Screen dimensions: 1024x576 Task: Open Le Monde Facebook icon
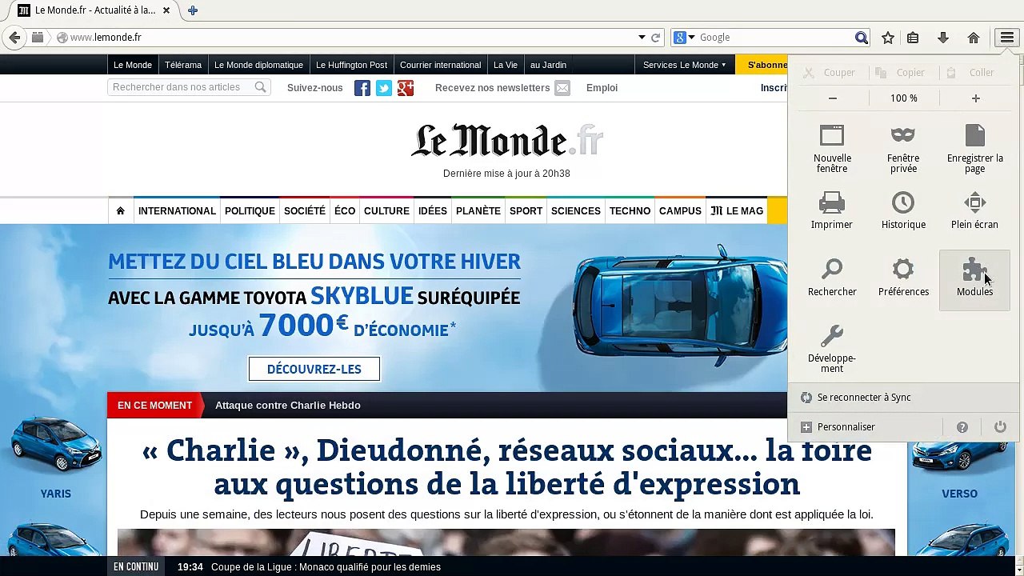tap(362, 88)
